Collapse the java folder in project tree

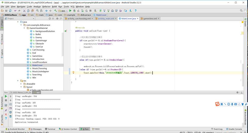click(18, 22)
